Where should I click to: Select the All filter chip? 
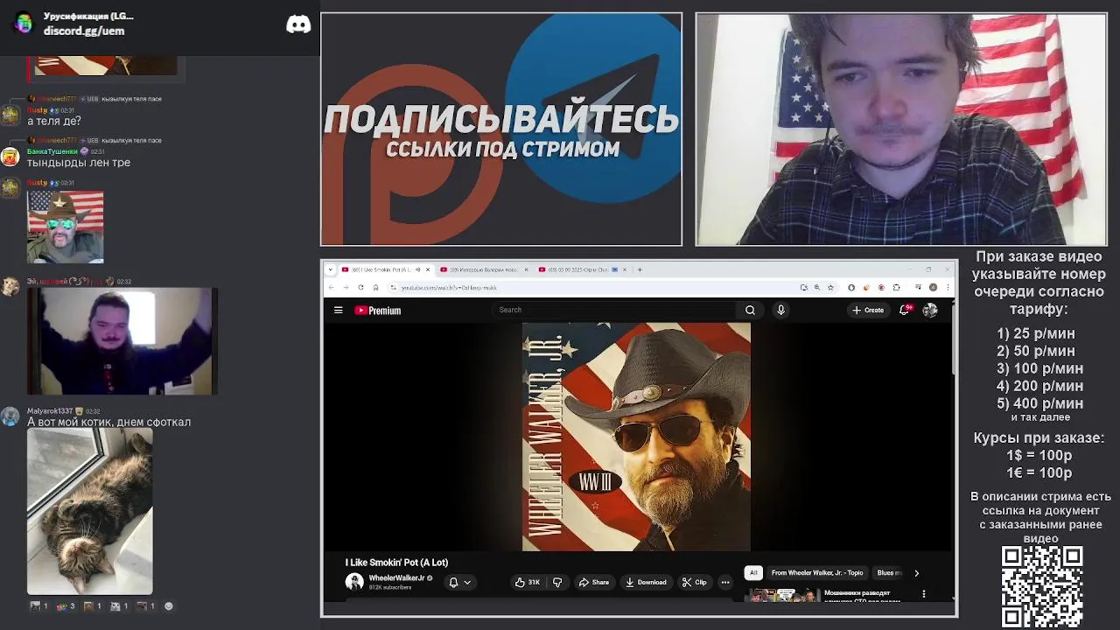coord(752,572)
